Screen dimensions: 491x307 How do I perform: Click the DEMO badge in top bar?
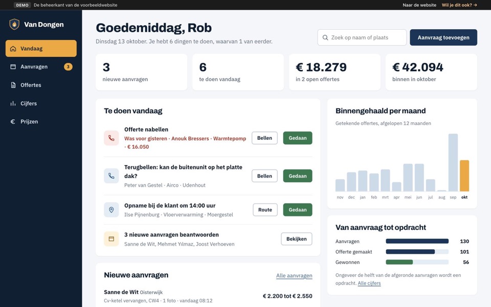[x=22, y=5]
